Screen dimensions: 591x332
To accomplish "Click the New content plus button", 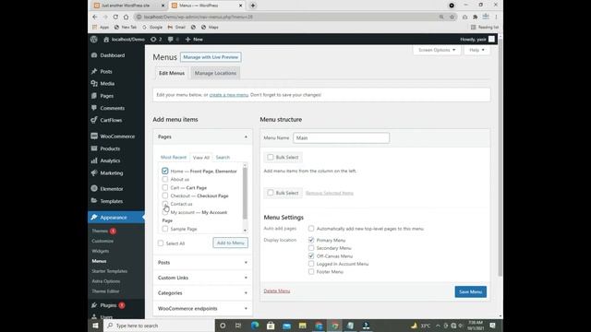I will [x=194, y=39].
